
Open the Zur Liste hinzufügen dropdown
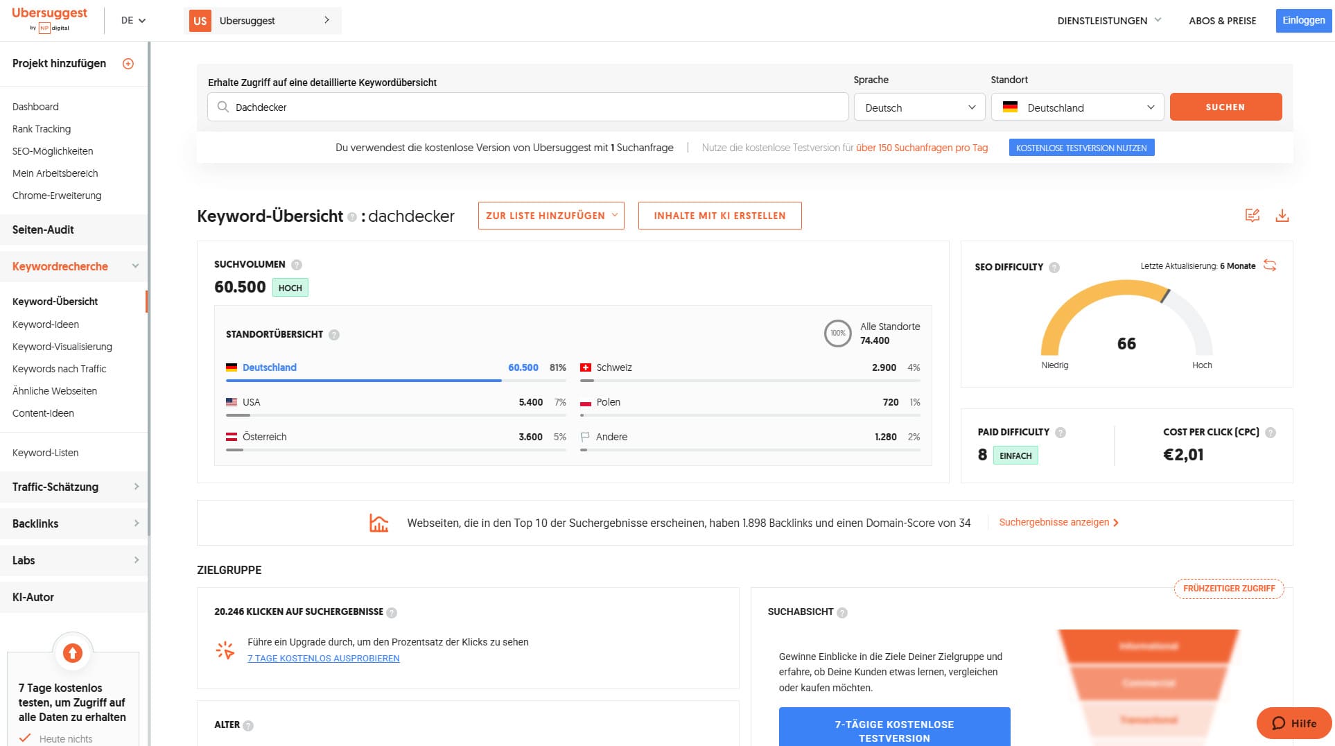pyautogui.click(x=551, y=216)
